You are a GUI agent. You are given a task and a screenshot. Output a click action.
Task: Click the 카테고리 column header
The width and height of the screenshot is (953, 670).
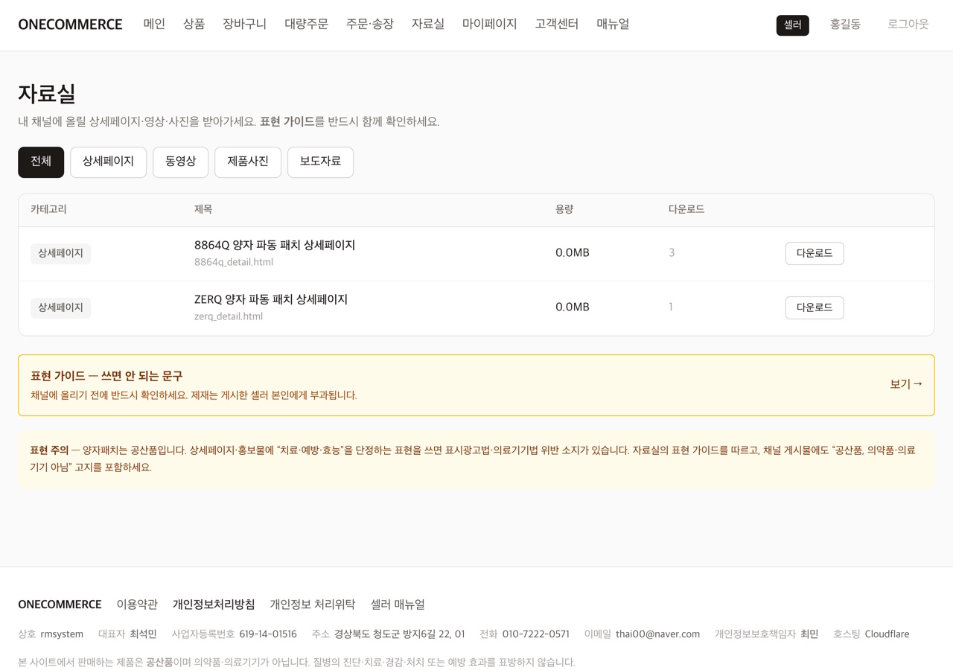(x=48, y=209)
